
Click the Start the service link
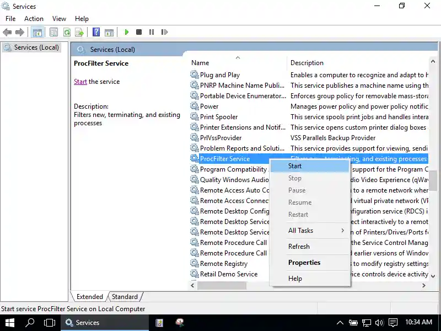point(80,82)
